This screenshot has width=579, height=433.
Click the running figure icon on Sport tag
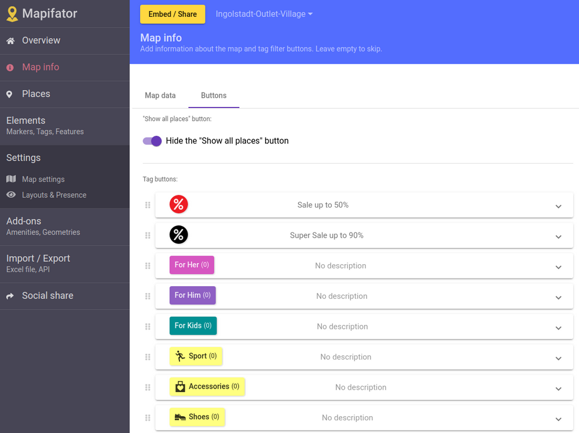coord(182,356)
